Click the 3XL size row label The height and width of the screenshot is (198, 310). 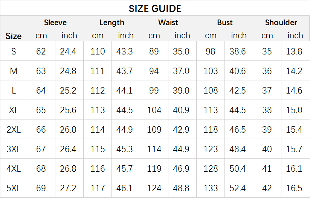(14, 149)
